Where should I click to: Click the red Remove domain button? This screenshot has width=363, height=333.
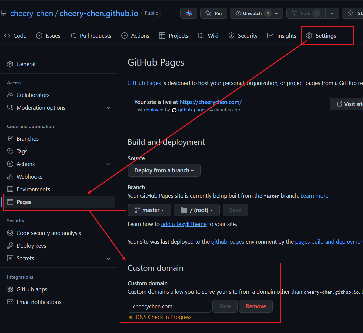coord(256,306)
